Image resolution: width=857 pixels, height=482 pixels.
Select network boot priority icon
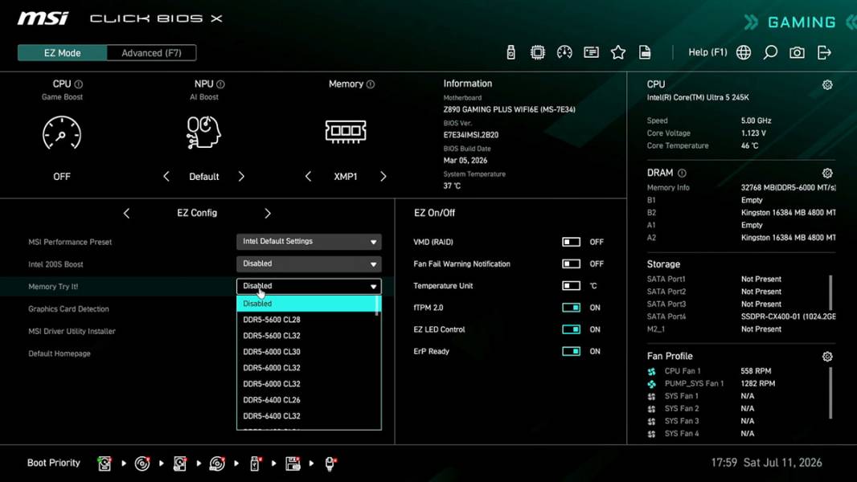pyautogui.click(x=330, y=464)
